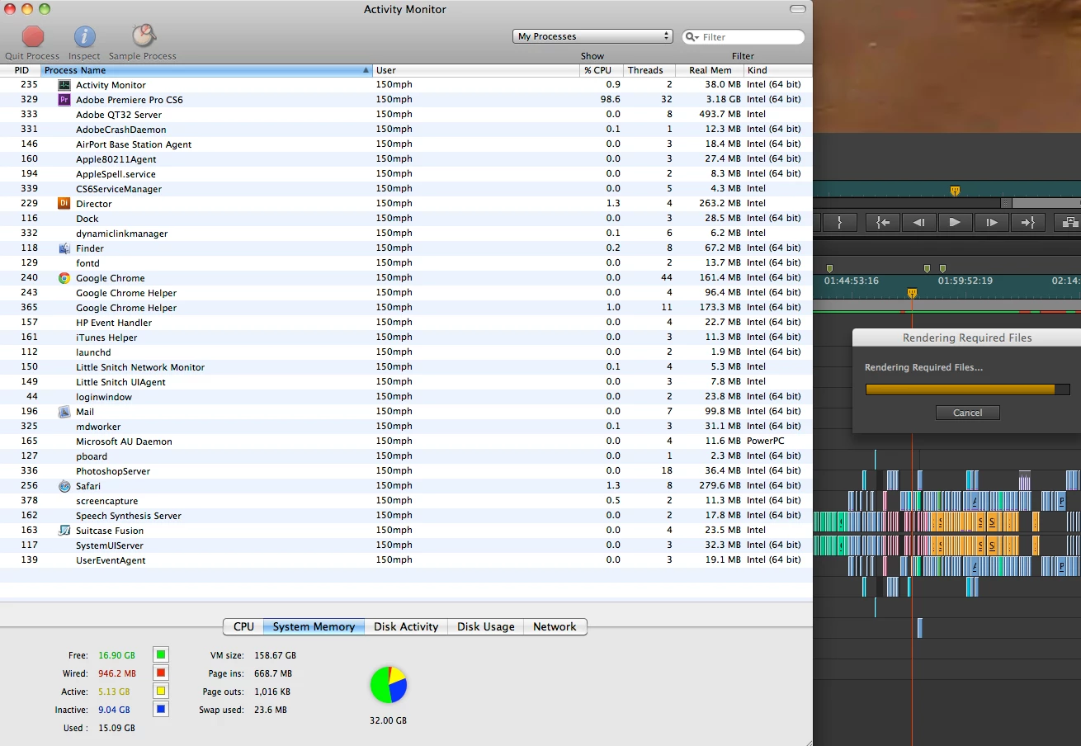Screen dimensions: 1081x746
Task: Select the dynamiclinkmanager process
Action: point(406,234)
